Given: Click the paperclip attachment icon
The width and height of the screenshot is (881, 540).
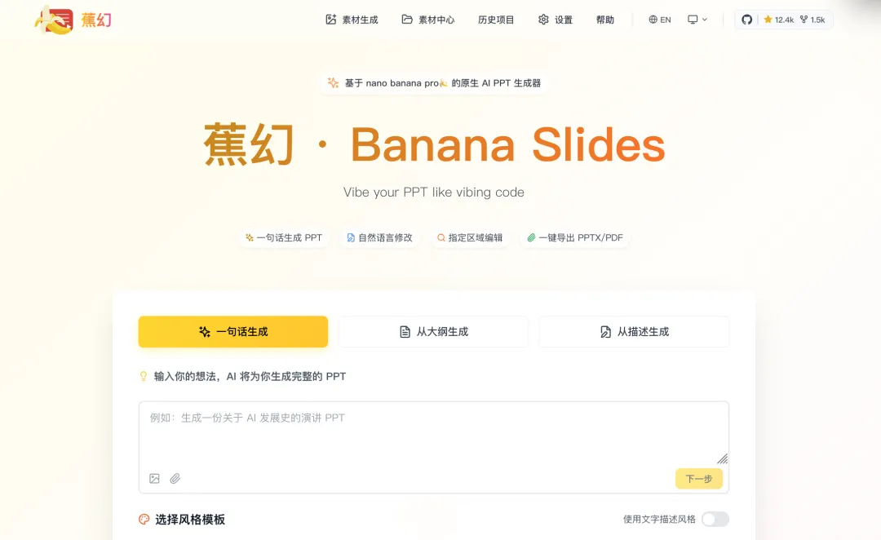Looking at the screenshot, I should coord(175,479).
